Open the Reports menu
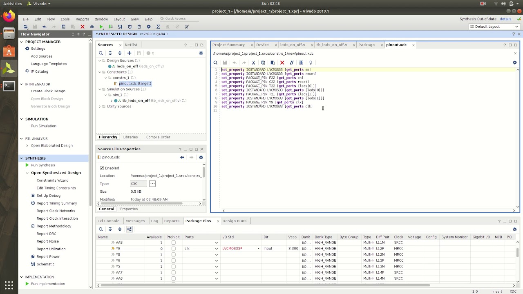Image resolution: width=523 pixels, height=294 pixels. [82, 19]
